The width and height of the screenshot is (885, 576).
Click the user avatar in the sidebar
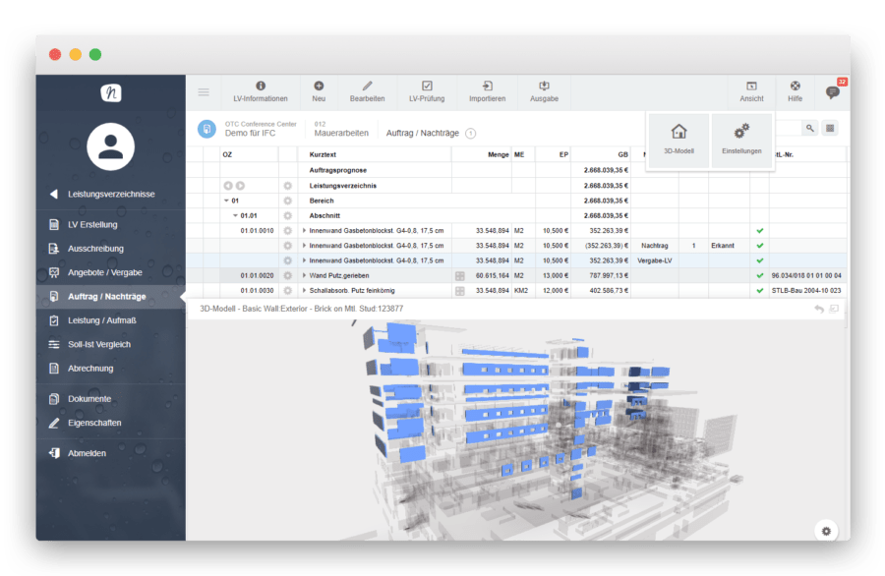[x=110, y=146]
